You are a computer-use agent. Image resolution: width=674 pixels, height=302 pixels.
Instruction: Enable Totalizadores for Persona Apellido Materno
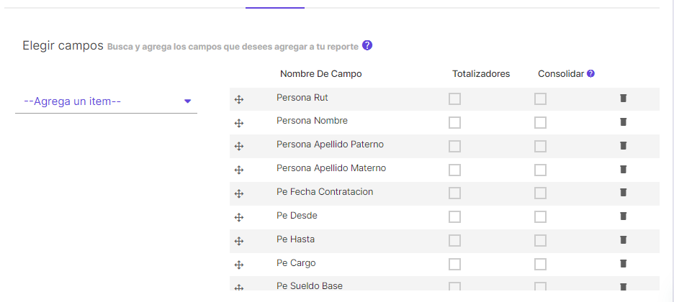coord(454,170)
